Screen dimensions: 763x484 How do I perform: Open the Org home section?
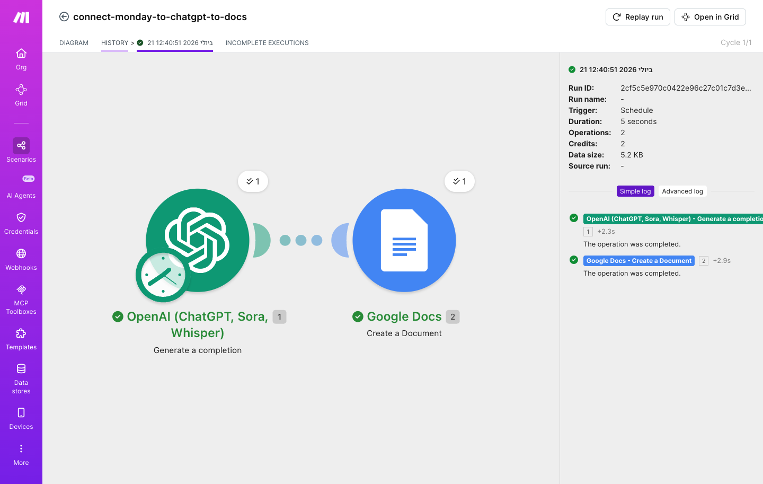click(x=21, y=59)
